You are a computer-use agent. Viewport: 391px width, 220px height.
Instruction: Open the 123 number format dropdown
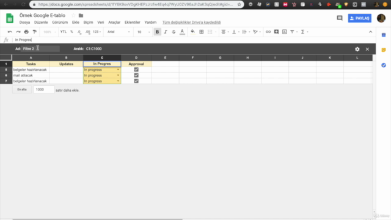pyautogui.click(x=97, y=32)
